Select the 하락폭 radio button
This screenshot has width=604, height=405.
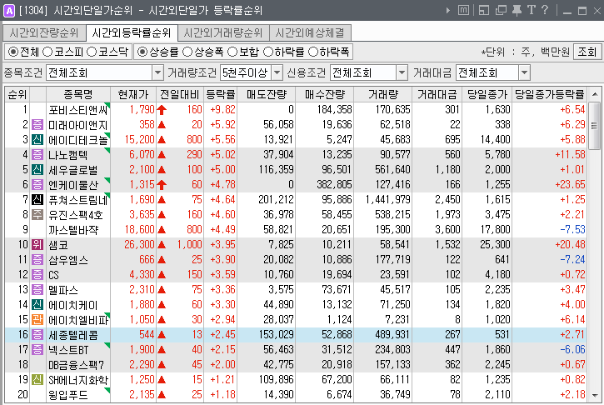tap(313, 52)
